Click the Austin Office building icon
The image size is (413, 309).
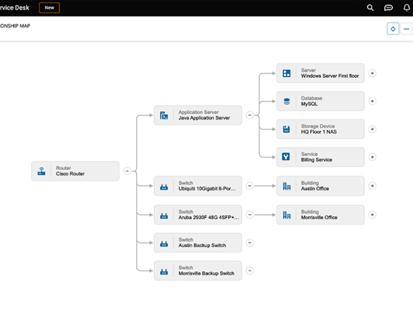pyautogui.click(x=287, y=185)
